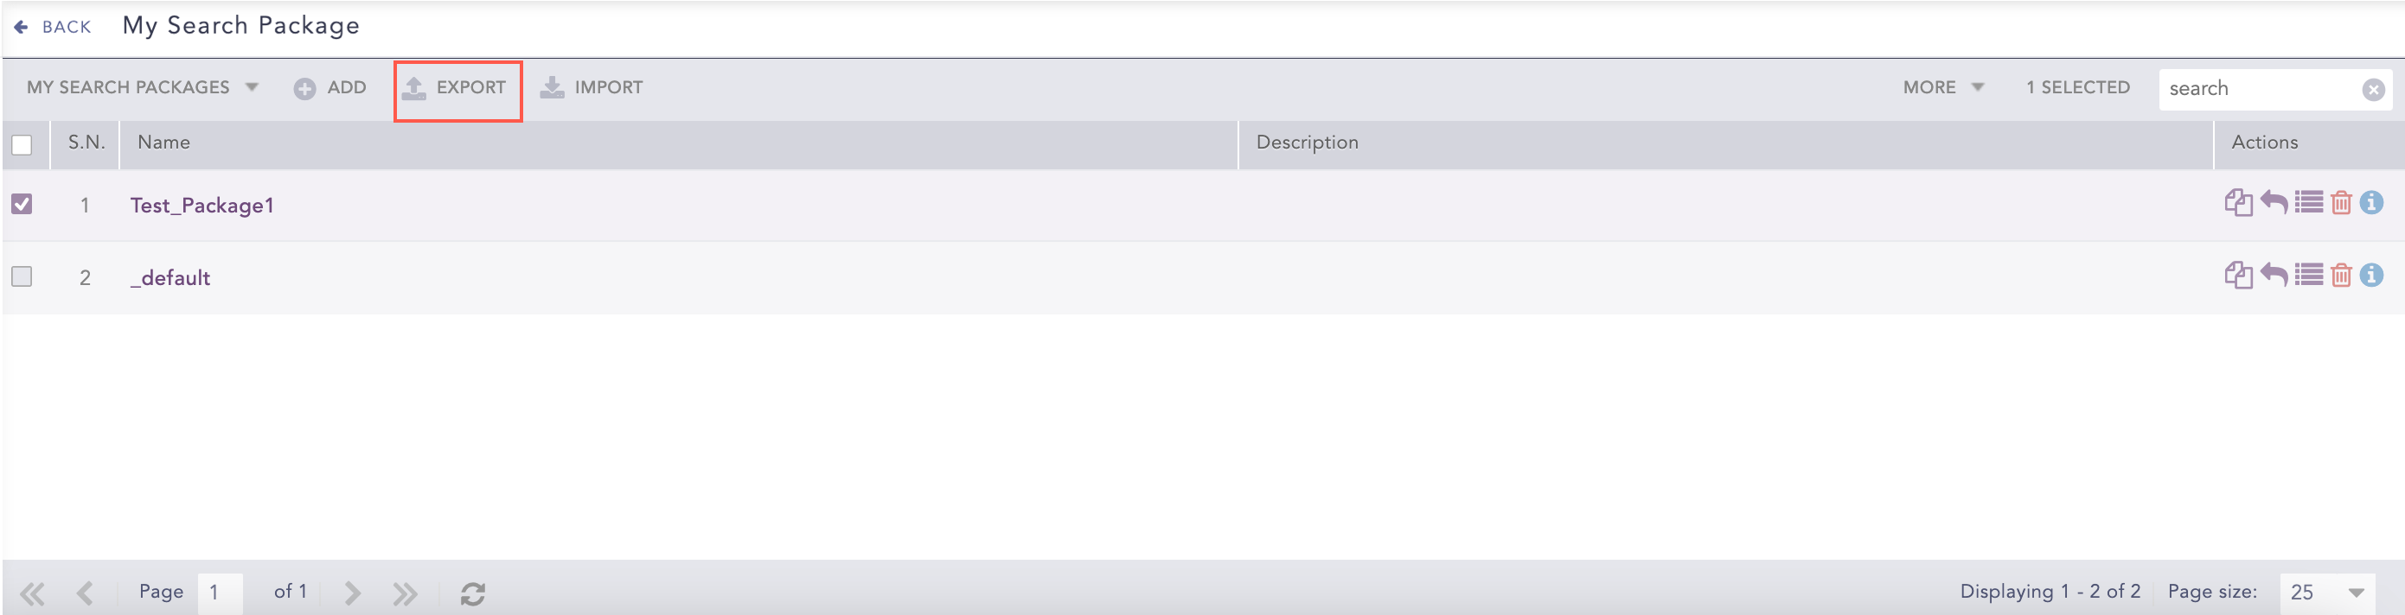The width and height of the screenshot is (2405, 615).
Task: Go back using the Back link
Action: (54, 27)
